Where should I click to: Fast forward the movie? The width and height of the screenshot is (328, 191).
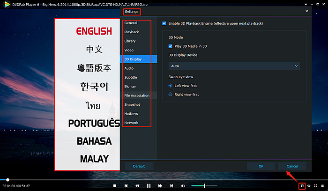160,186
